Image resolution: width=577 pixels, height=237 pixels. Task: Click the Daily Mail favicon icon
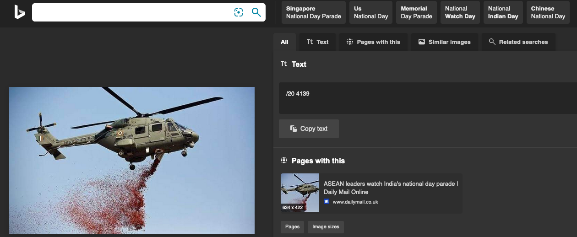click(x=327, y=202)
